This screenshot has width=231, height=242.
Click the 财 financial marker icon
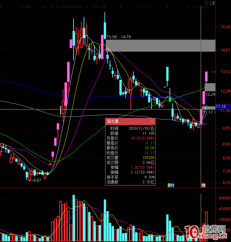click(x=172, y=185)
